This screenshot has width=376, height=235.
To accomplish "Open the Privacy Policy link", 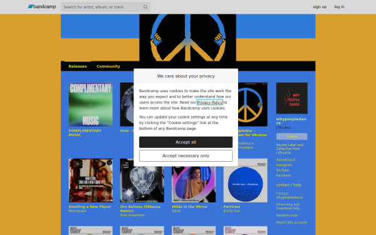I will 210,102.
